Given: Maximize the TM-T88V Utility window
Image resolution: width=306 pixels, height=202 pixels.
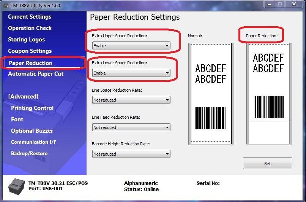Looking at the screenshot, I should 280,4.
